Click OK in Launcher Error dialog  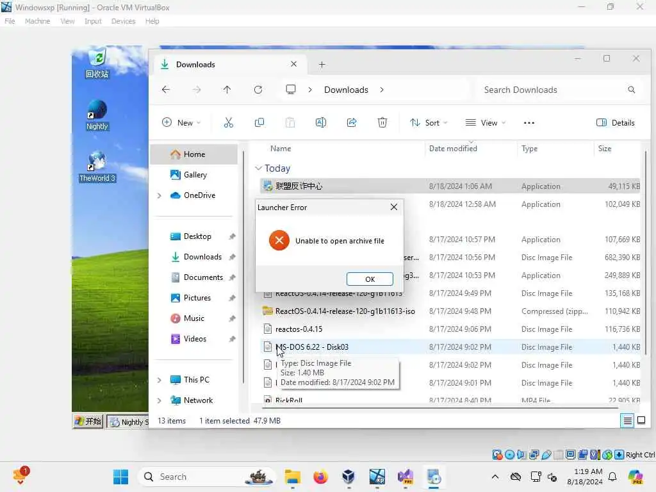tap(370, 279)
